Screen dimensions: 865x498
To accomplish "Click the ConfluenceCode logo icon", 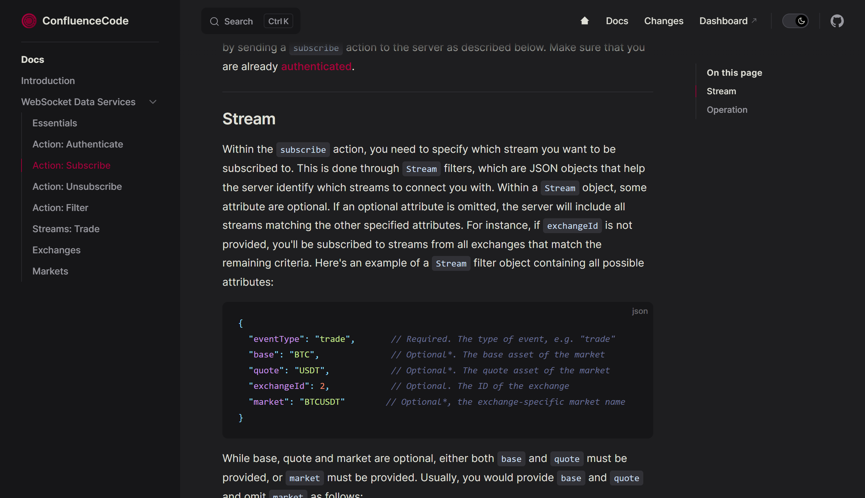I will point(29,21).
